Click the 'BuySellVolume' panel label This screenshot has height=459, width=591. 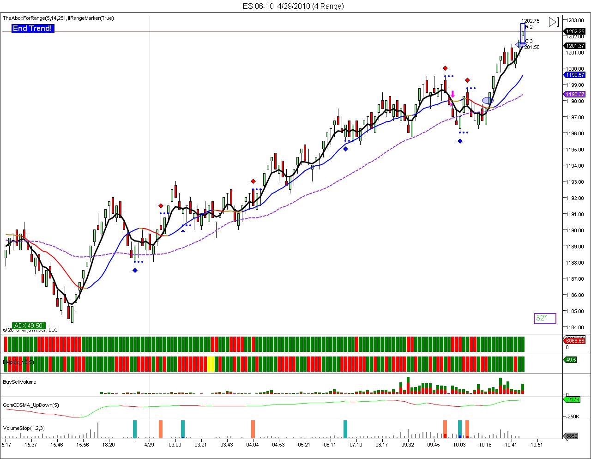tap(19, 382)
